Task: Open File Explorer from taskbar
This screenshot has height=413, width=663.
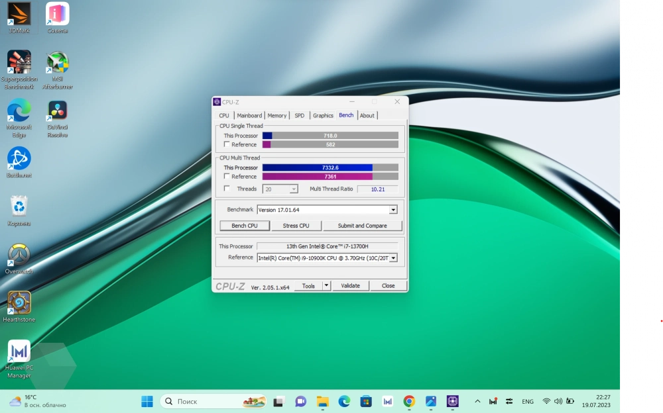Action: point(323,401)
